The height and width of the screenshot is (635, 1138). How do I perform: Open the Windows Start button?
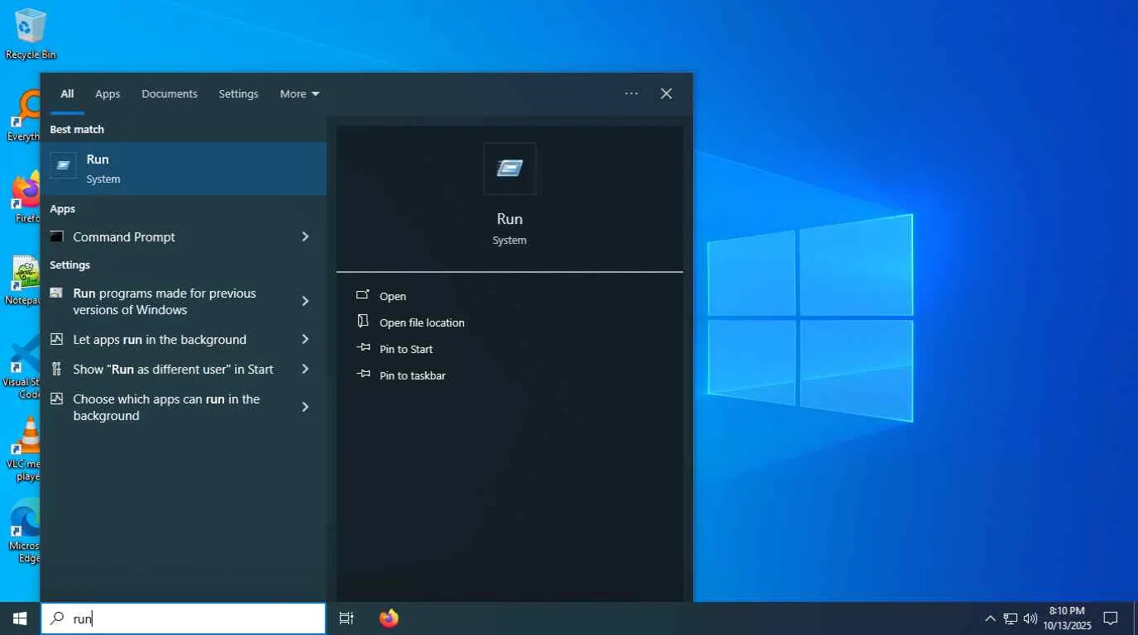coord(20,618)
